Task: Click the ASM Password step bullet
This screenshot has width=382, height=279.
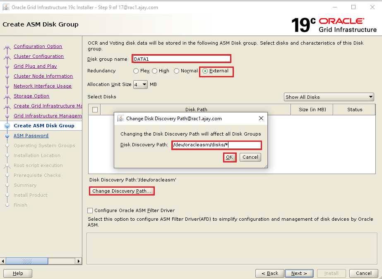Action: pyautogui.click(x=7, y=136)
